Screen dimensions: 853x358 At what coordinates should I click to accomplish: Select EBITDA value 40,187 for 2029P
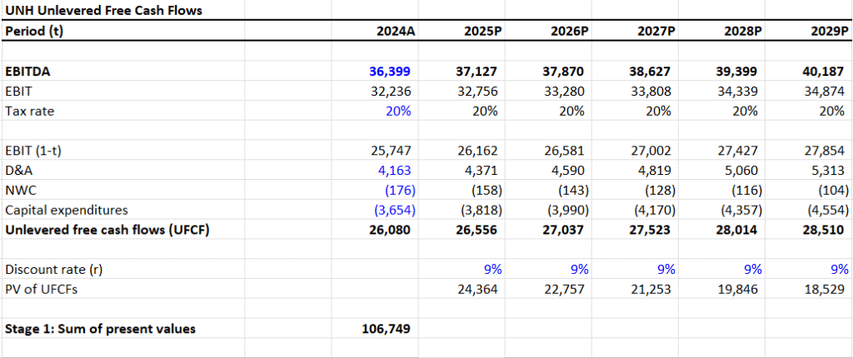click(x=826, y=72)
